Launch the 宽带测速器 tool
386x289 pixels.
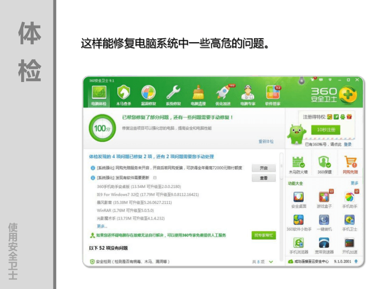(x=324, y=243)
